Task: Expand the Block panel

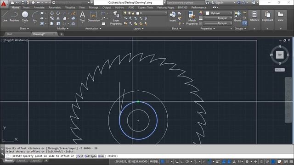Action: tap(176, 28)
